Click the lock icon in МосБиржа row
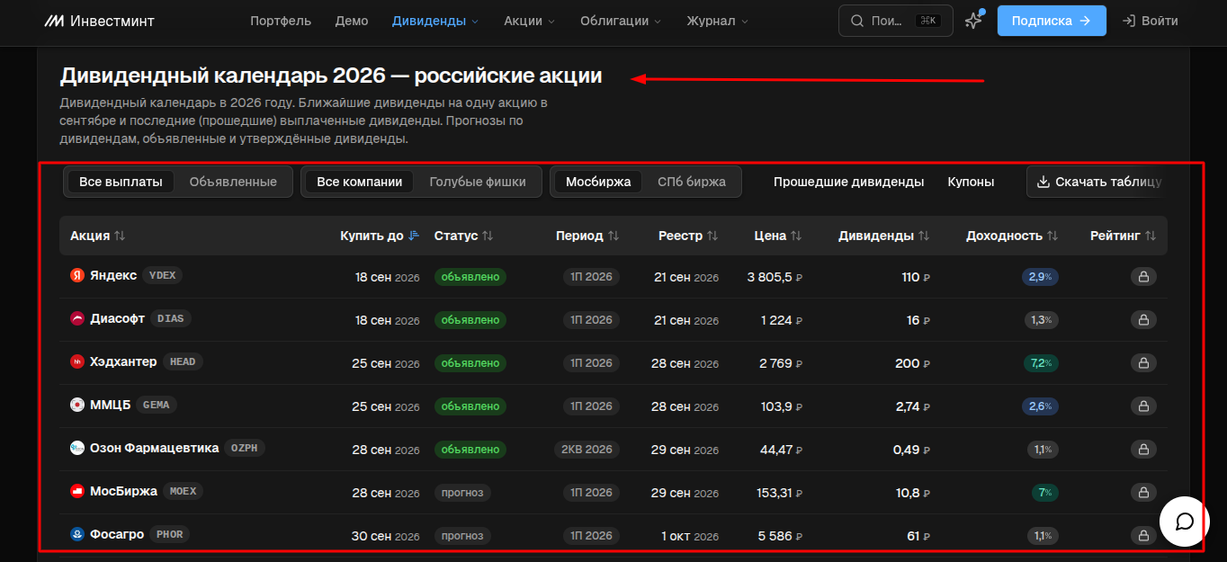This screenshot has height=562, width=1227. 1143,493
